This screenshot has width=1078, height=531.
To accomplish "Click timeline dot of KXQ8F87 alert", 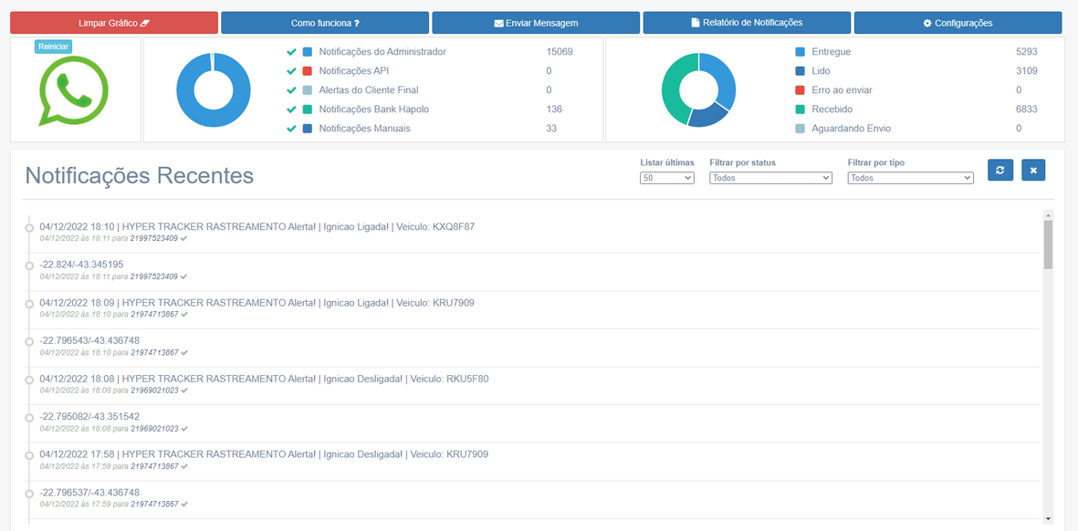I will tap(29, 227).
